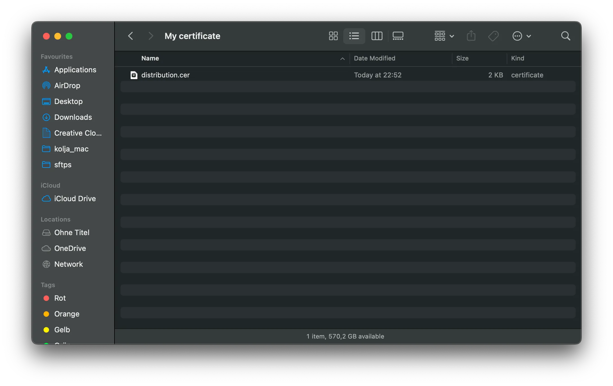This screenshot has height=386, width=613.
Task: Open the action menu with ellipsis icon
Action: [x=522, y=36]
